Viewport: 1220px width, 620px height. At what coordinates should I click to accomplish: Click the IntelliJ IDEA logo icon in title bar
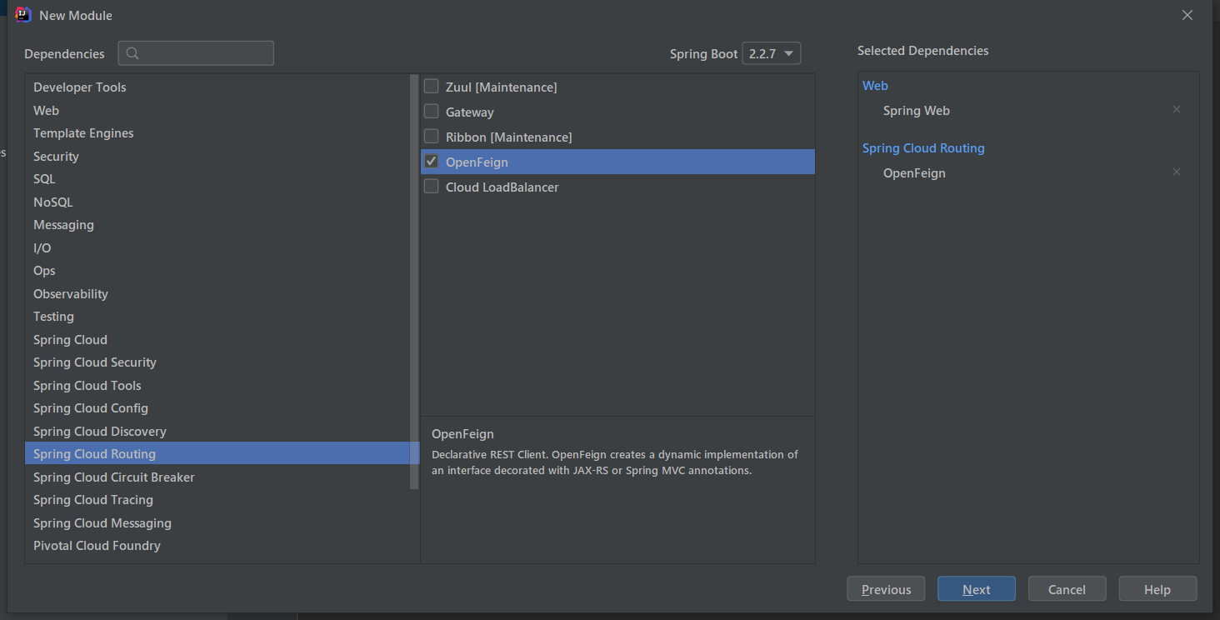[23, 15]
